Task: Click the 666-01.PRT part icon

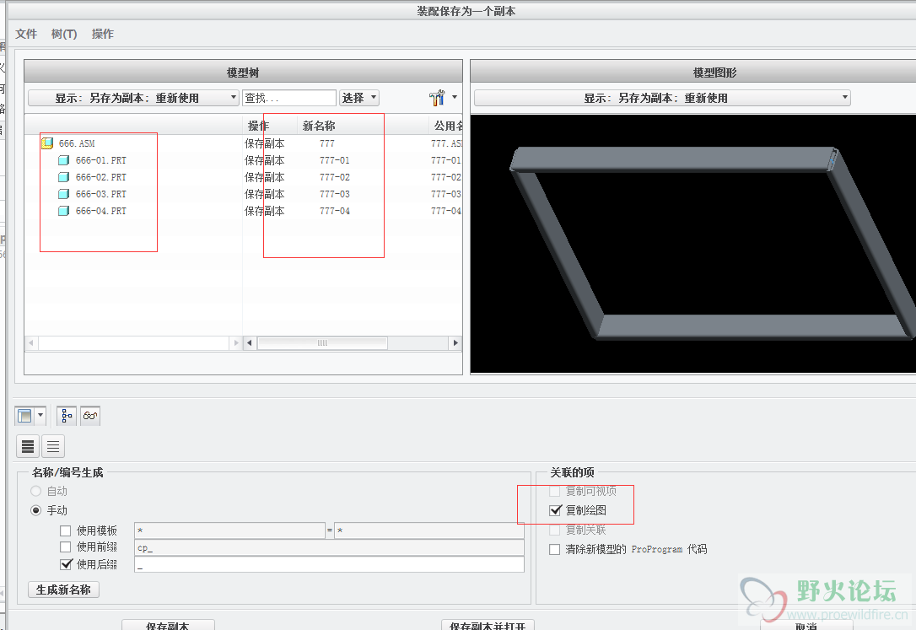Action: [63, 160]
